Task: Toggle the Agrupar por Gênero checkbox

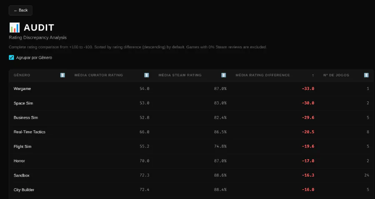Action: (x=12, y=57)
